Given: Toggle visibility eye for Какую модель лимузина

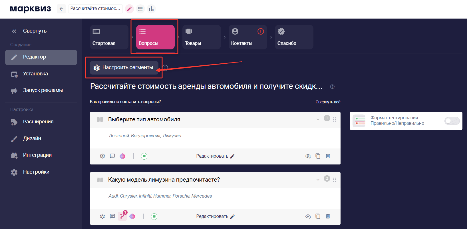Looking at the screenshot, I should [308, 216].
